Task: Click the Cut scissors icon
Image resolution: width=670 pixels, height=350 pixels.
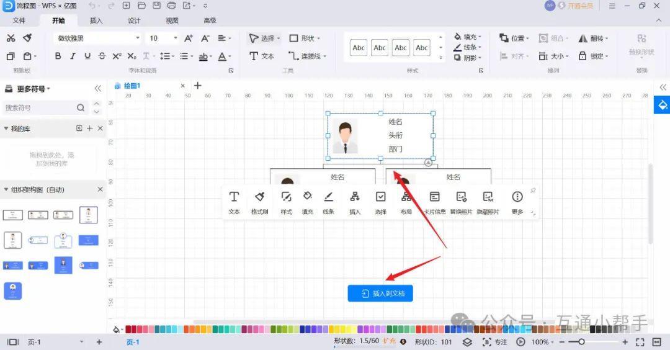Action: [x=11, y=38]
